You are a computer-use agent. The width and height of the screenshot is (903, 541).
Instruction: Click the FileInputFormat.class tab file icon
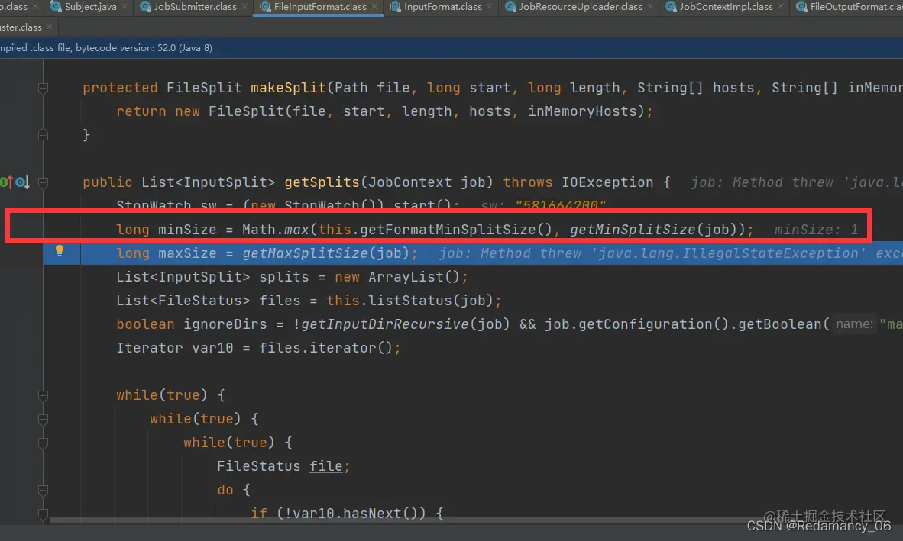pyautogui.click(x=266, y=6)
